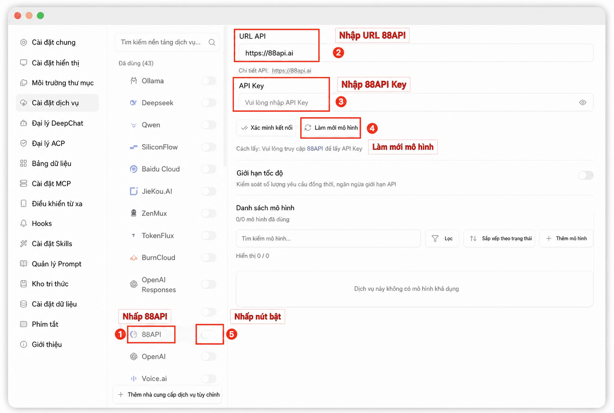
Task: Open the https://88api.ai detail link
Action: point(291,71)
